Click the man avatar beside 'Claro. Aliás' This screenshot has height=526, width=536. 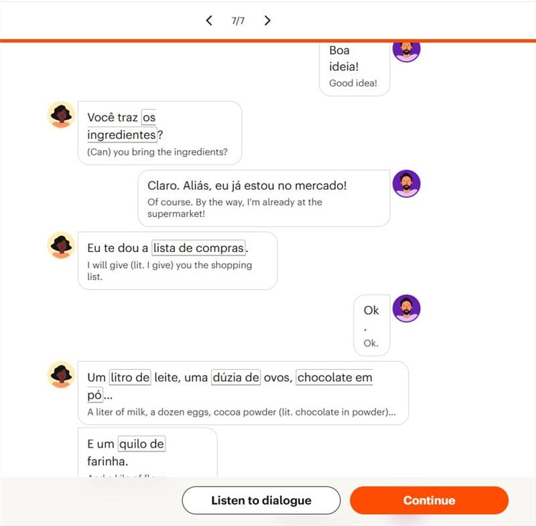[406, 184]
